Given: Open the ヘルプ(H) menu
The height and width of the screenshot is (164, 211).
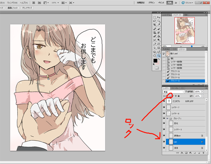Looking at the screenshot, I should pos(24,3).
